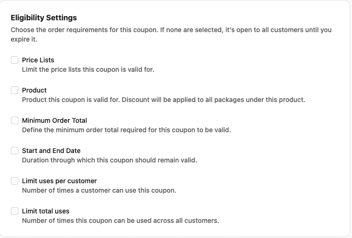The height and width of the screenshot is (238, 352).
Task: Check the Minimum Order Total box
Action: click(15, 120)
